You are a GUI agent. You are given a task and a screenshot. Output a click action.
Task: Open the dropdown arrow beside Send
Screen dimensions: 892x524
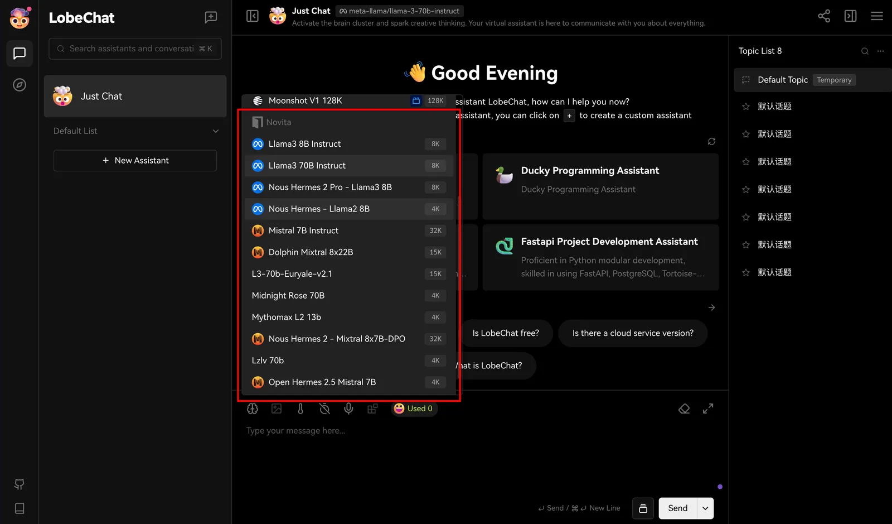[x=705, y=508]
